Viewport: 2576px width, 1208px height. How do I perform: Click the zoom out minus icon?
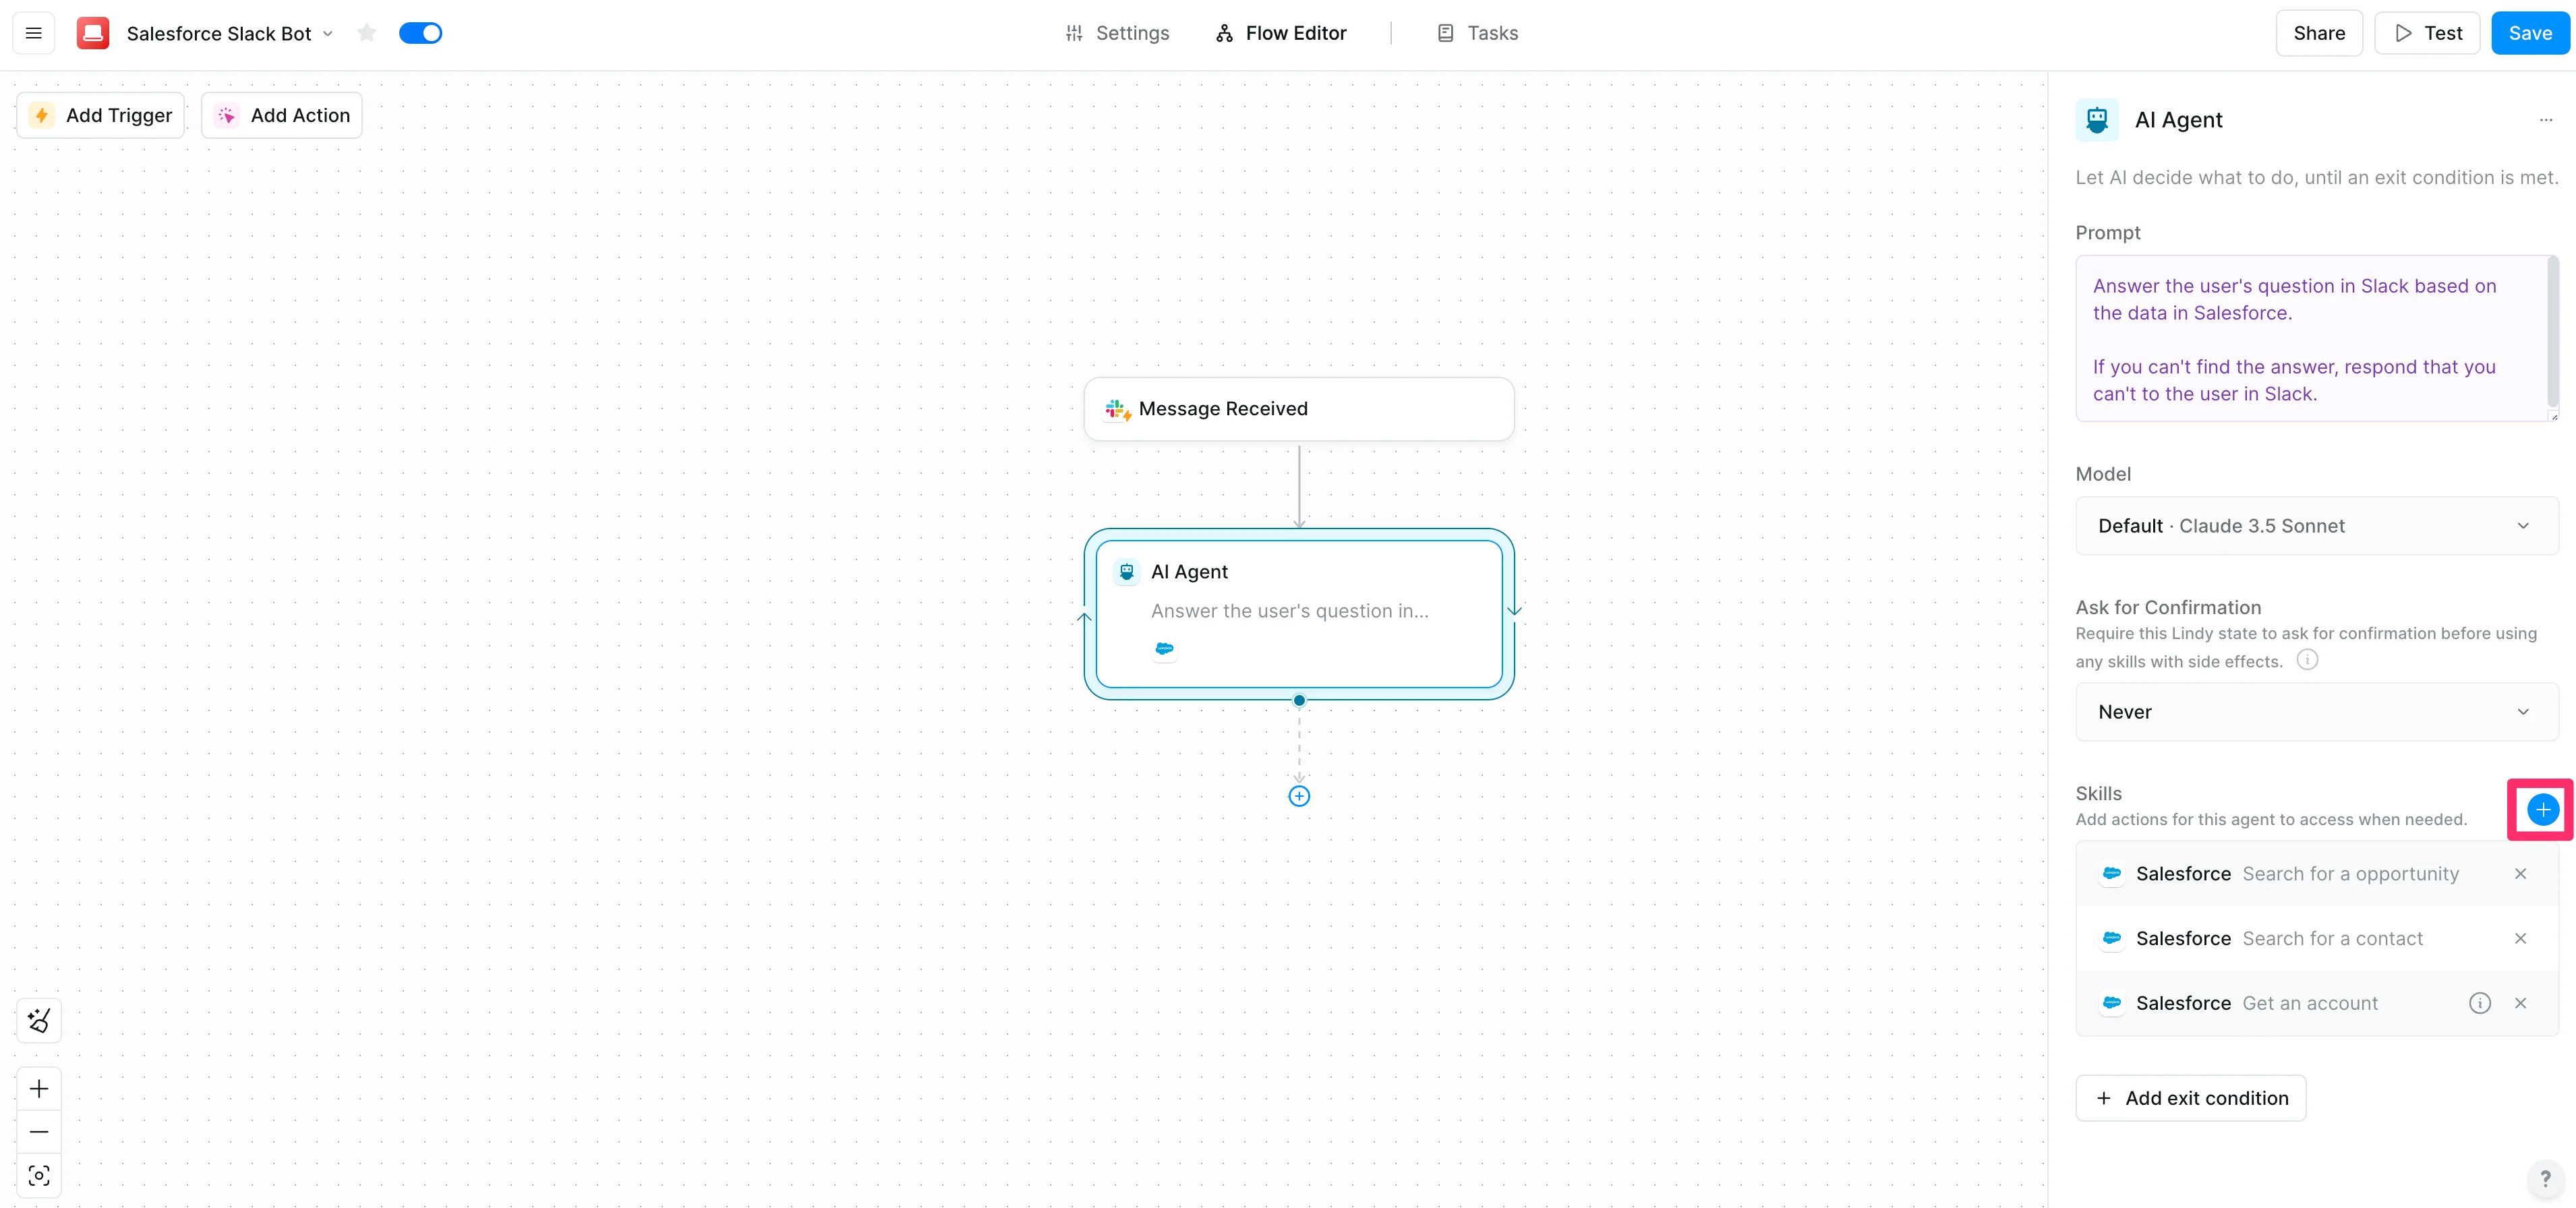39,1131
